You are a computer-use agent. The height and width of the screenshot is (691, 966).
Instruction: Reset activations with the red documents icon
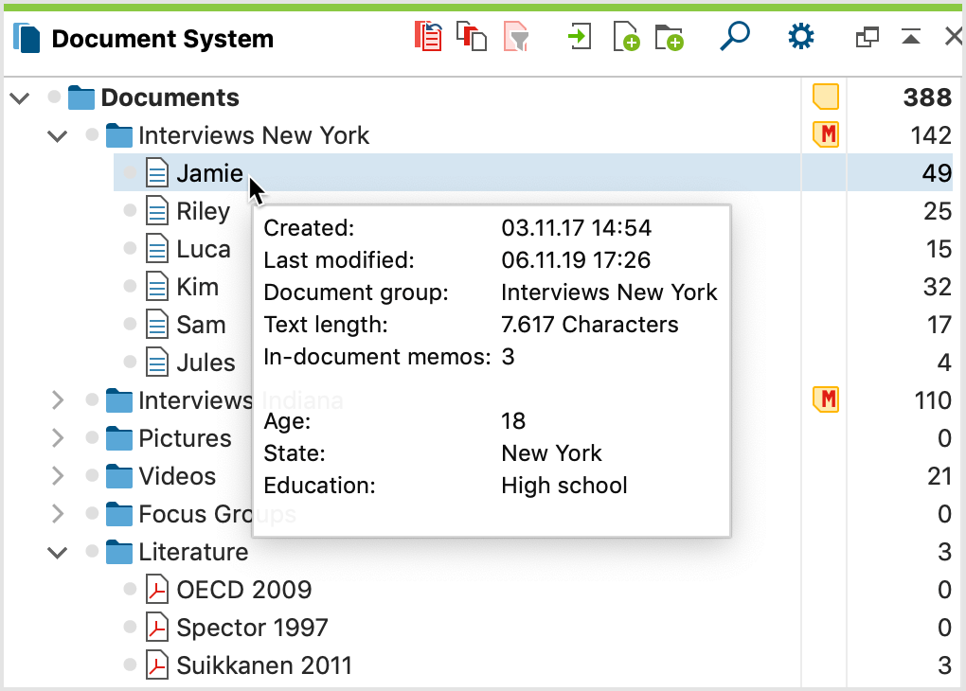(x=428, y=37)
